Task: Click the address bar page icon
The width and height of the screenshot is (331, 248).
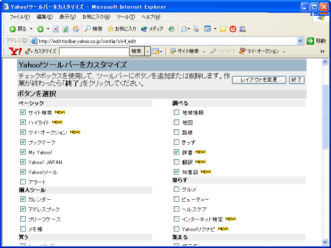Action: [x=34, y=41]
